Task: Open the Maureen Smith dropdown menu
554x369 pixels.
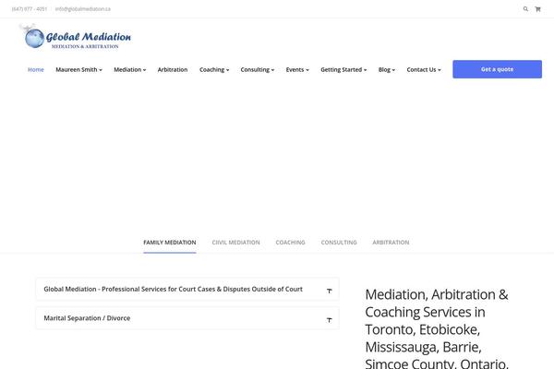Action: click(x=78, y=69)
